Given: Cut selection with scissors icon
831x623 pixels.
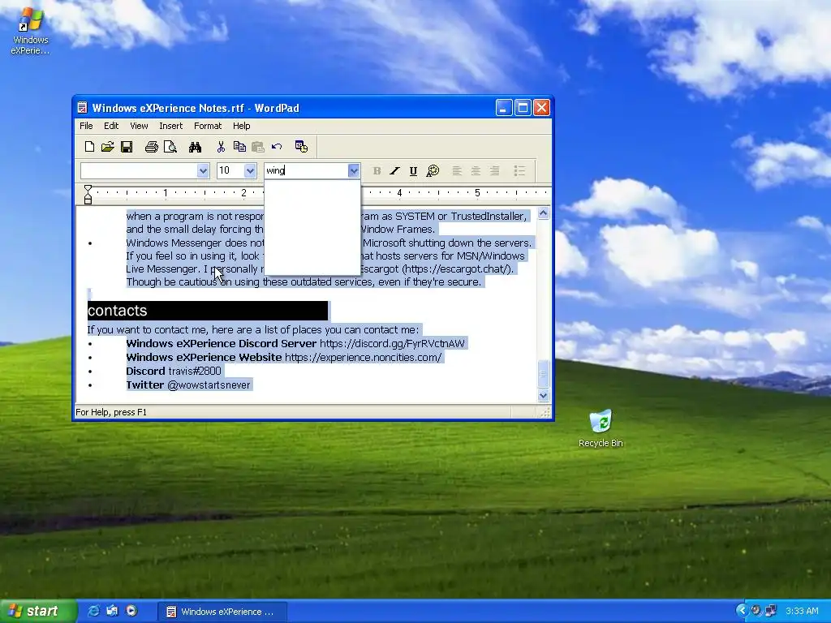Looking at the screenshot, I should (221, 147).
